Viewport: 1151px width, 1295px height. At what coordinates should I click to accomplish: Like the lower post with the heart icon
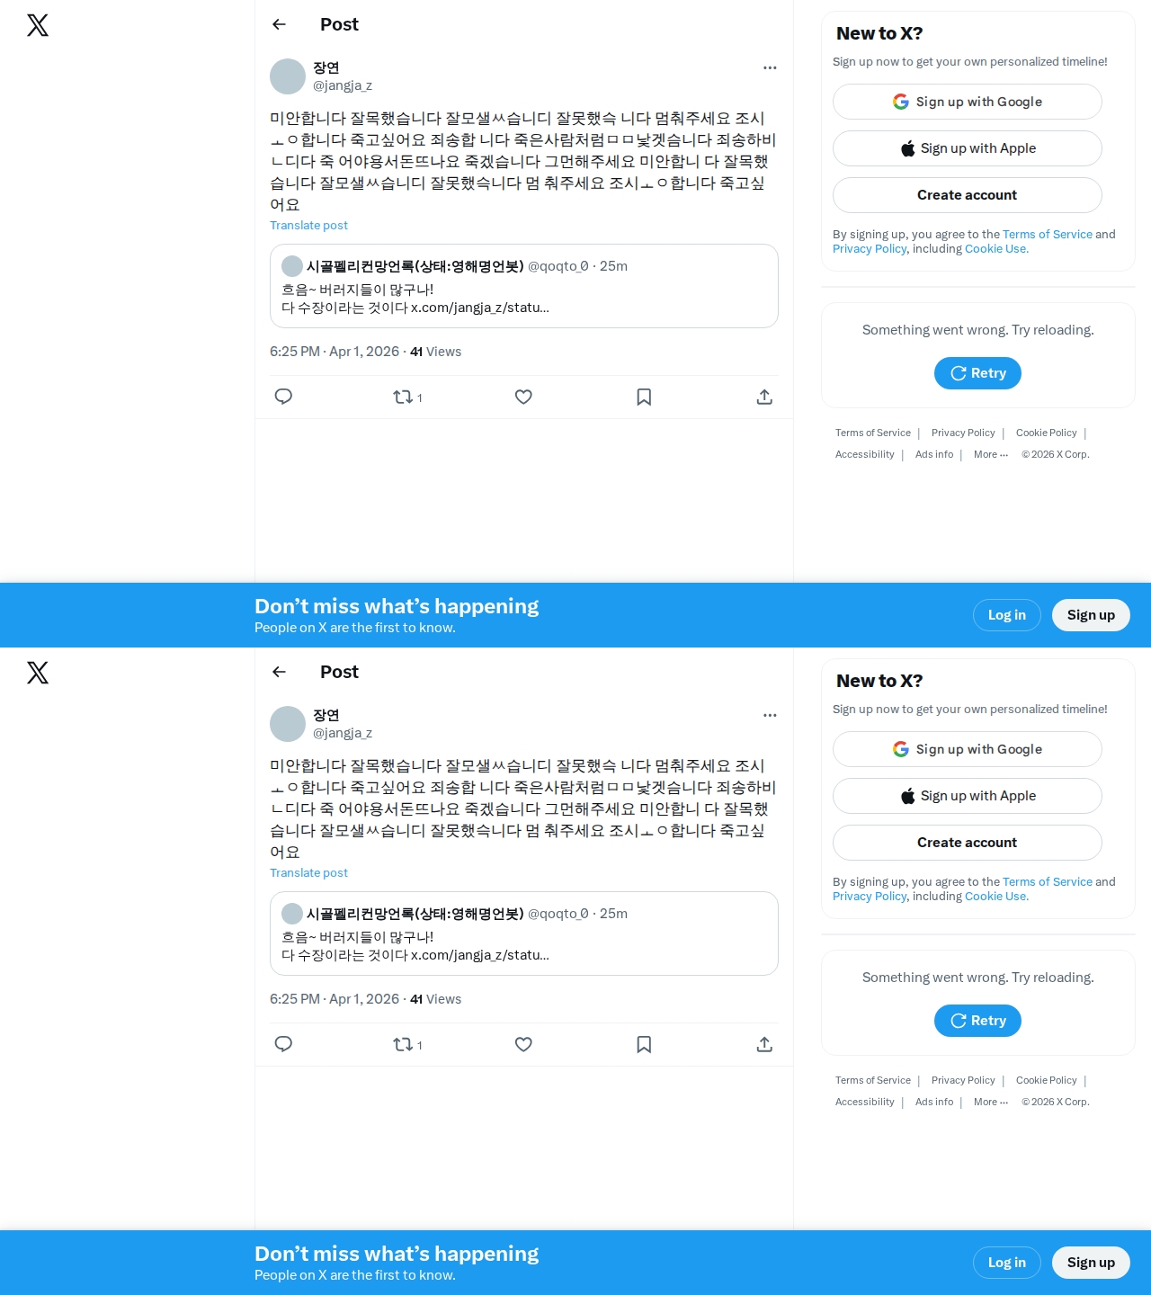(x=523, y=1044)
